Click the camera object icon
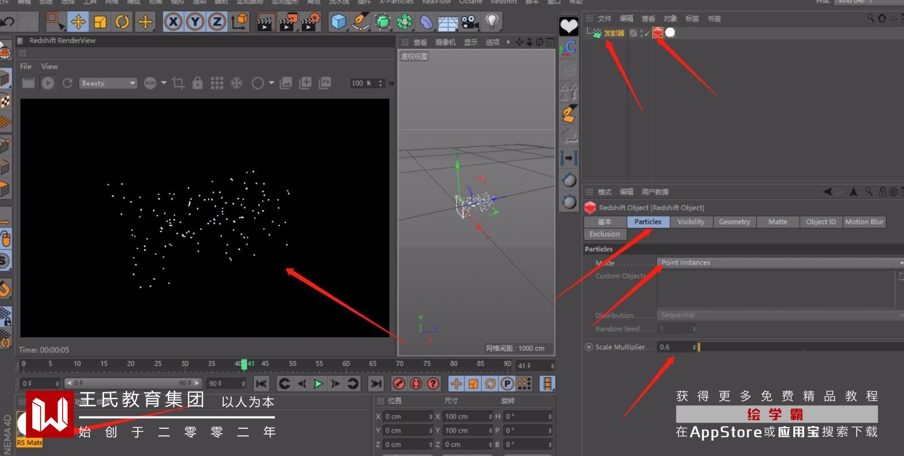Viewport: 904px width, 456px height. coord(470,22)
